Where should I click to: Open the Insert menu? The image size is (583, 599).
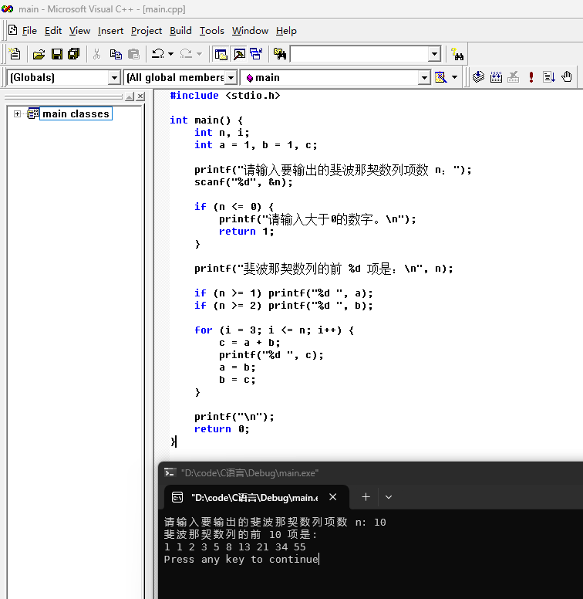[110, 31]
